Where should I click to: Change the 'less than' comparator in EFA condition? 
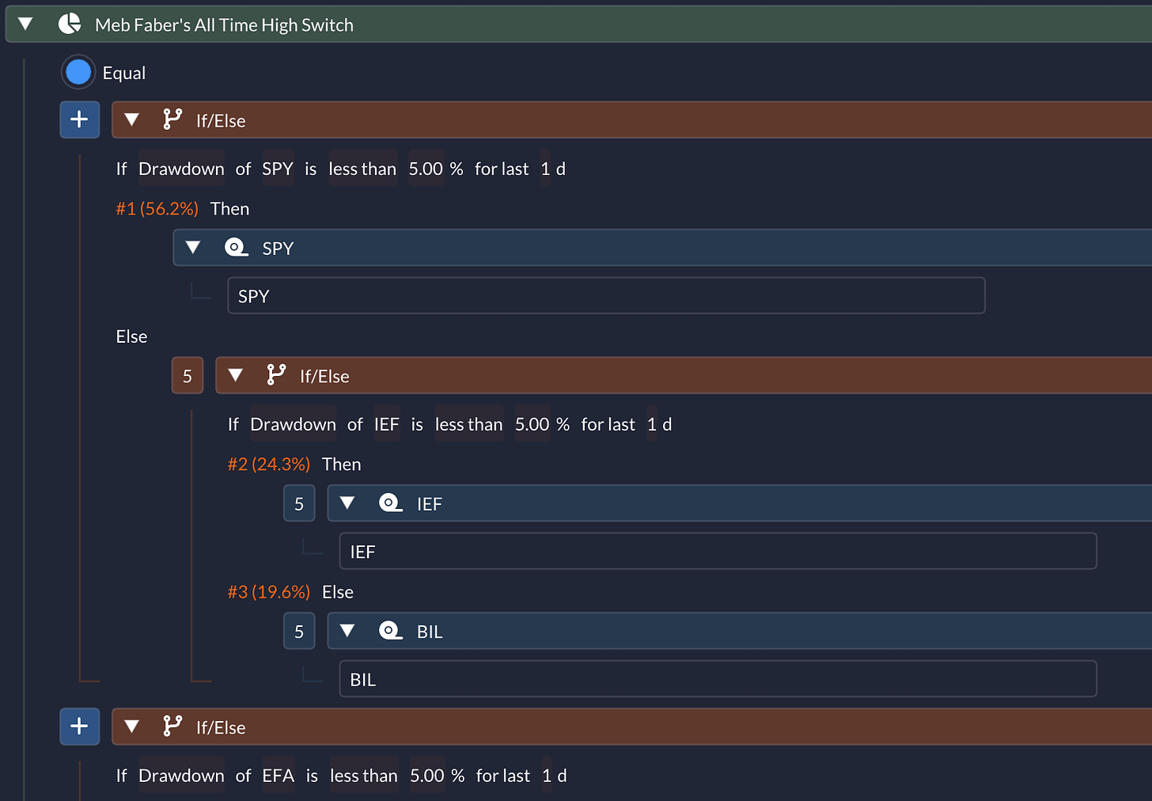pos(364,776)
